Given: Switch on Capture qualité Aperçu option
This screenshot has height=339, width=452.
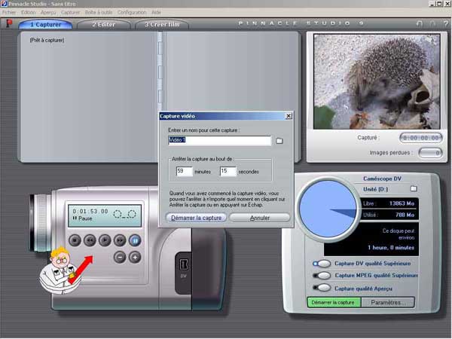Looking at the screenshot, I should click(322, 288).
